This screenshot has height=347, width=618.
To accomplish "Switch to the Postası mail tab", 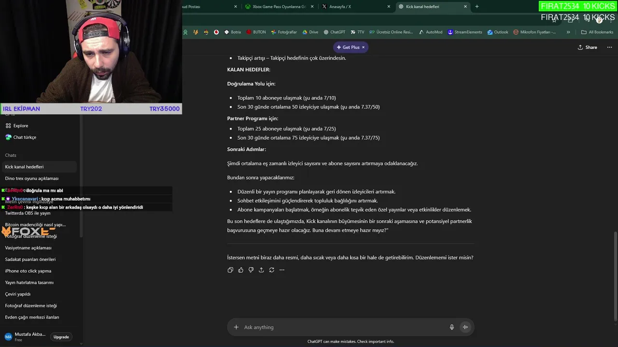I will click(208, 7).
